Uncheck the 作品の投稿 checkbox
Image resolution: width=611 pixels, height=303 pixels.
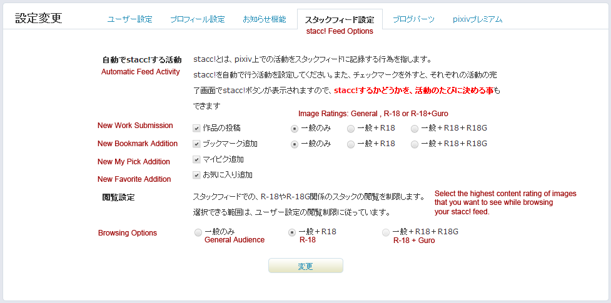click(x=197, y=128)
